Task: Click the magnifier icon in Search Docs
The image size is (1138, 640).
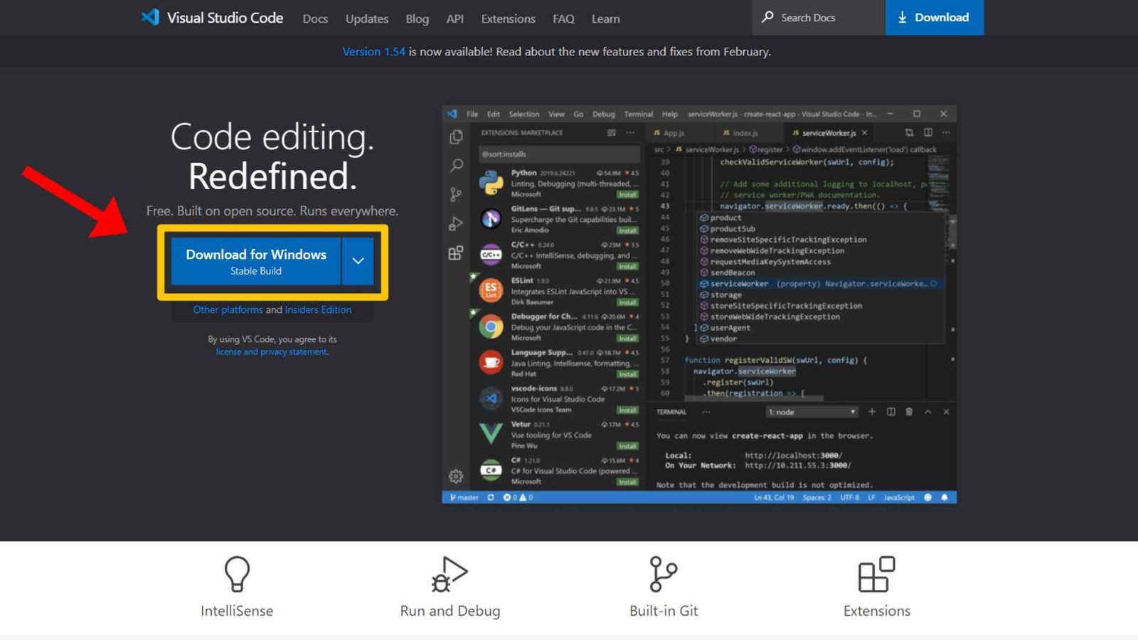Action: coord(767,17)
